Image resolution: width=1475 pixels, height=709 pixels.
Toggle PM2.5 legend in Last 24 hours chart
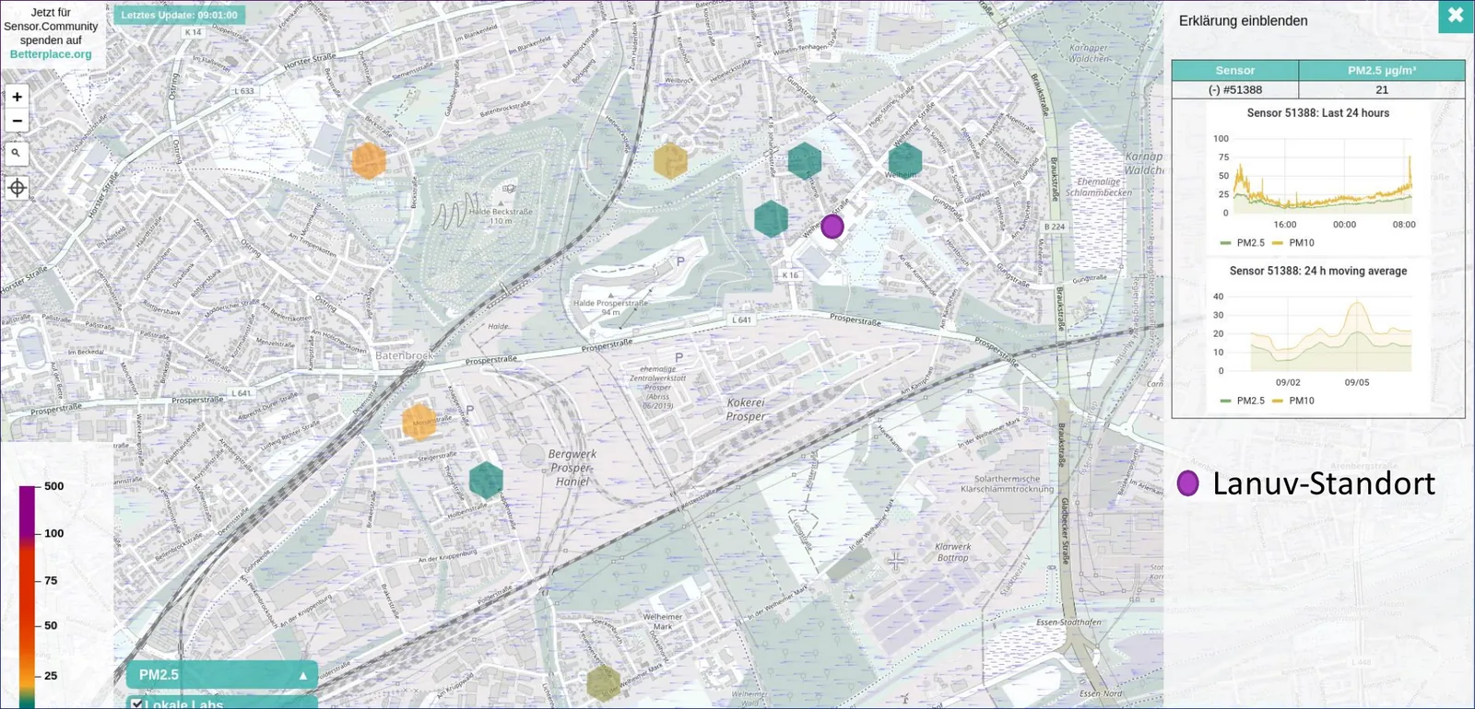1242,243
